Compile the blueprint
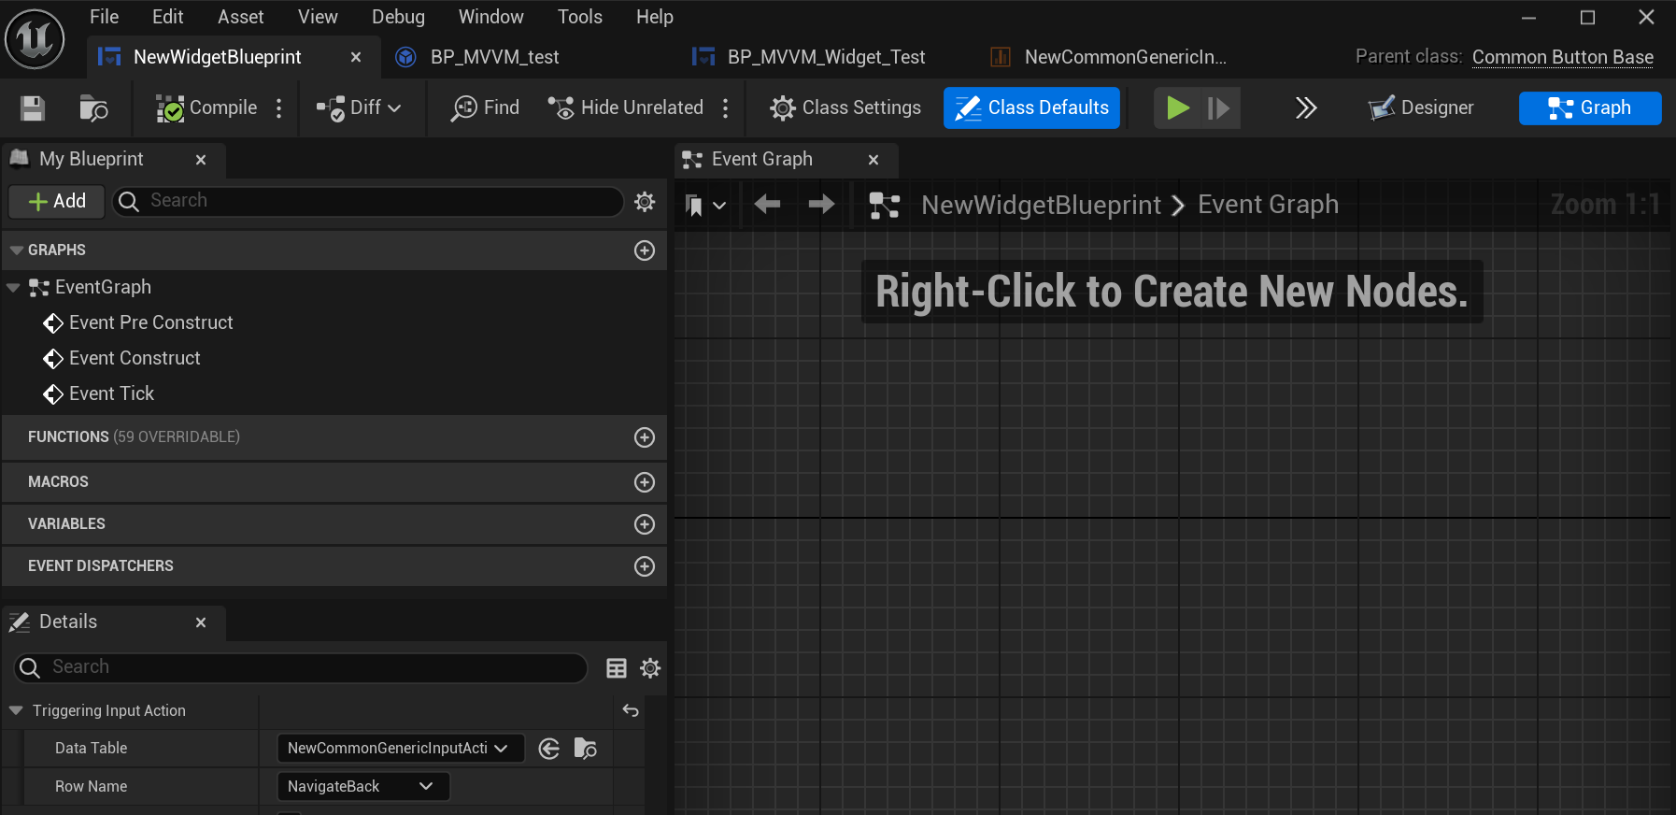This screenshot has width=1676, height=815. [x=206, y=108]
